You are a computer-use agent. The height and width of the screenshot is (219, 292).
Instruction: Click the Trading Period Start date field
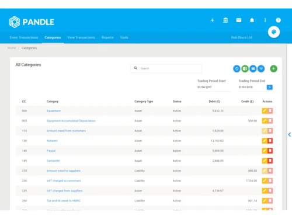(x=214, y=87)
